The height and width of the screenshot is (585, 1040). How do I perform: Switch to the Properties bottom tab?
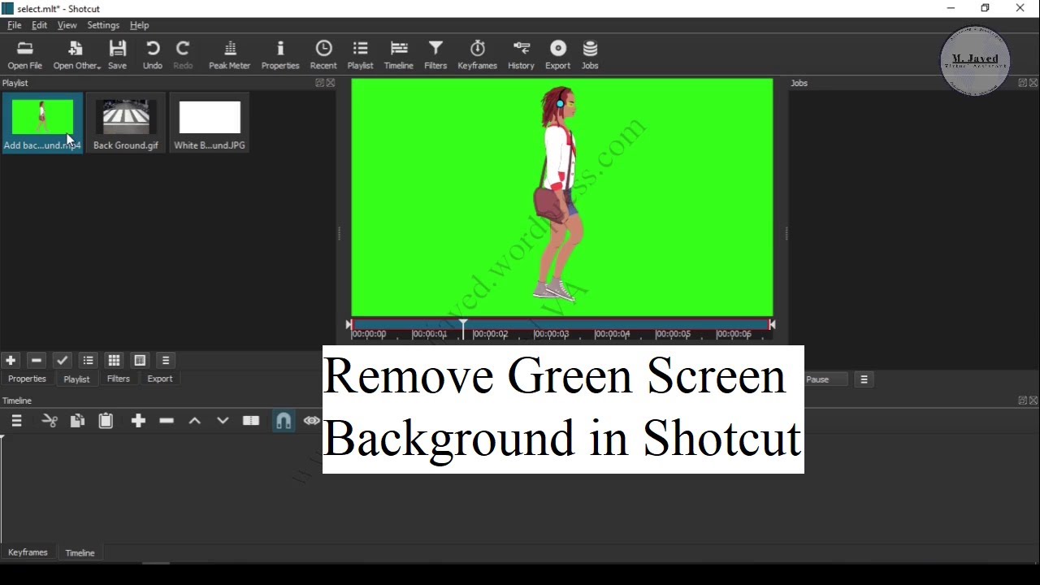coord(27,379)
